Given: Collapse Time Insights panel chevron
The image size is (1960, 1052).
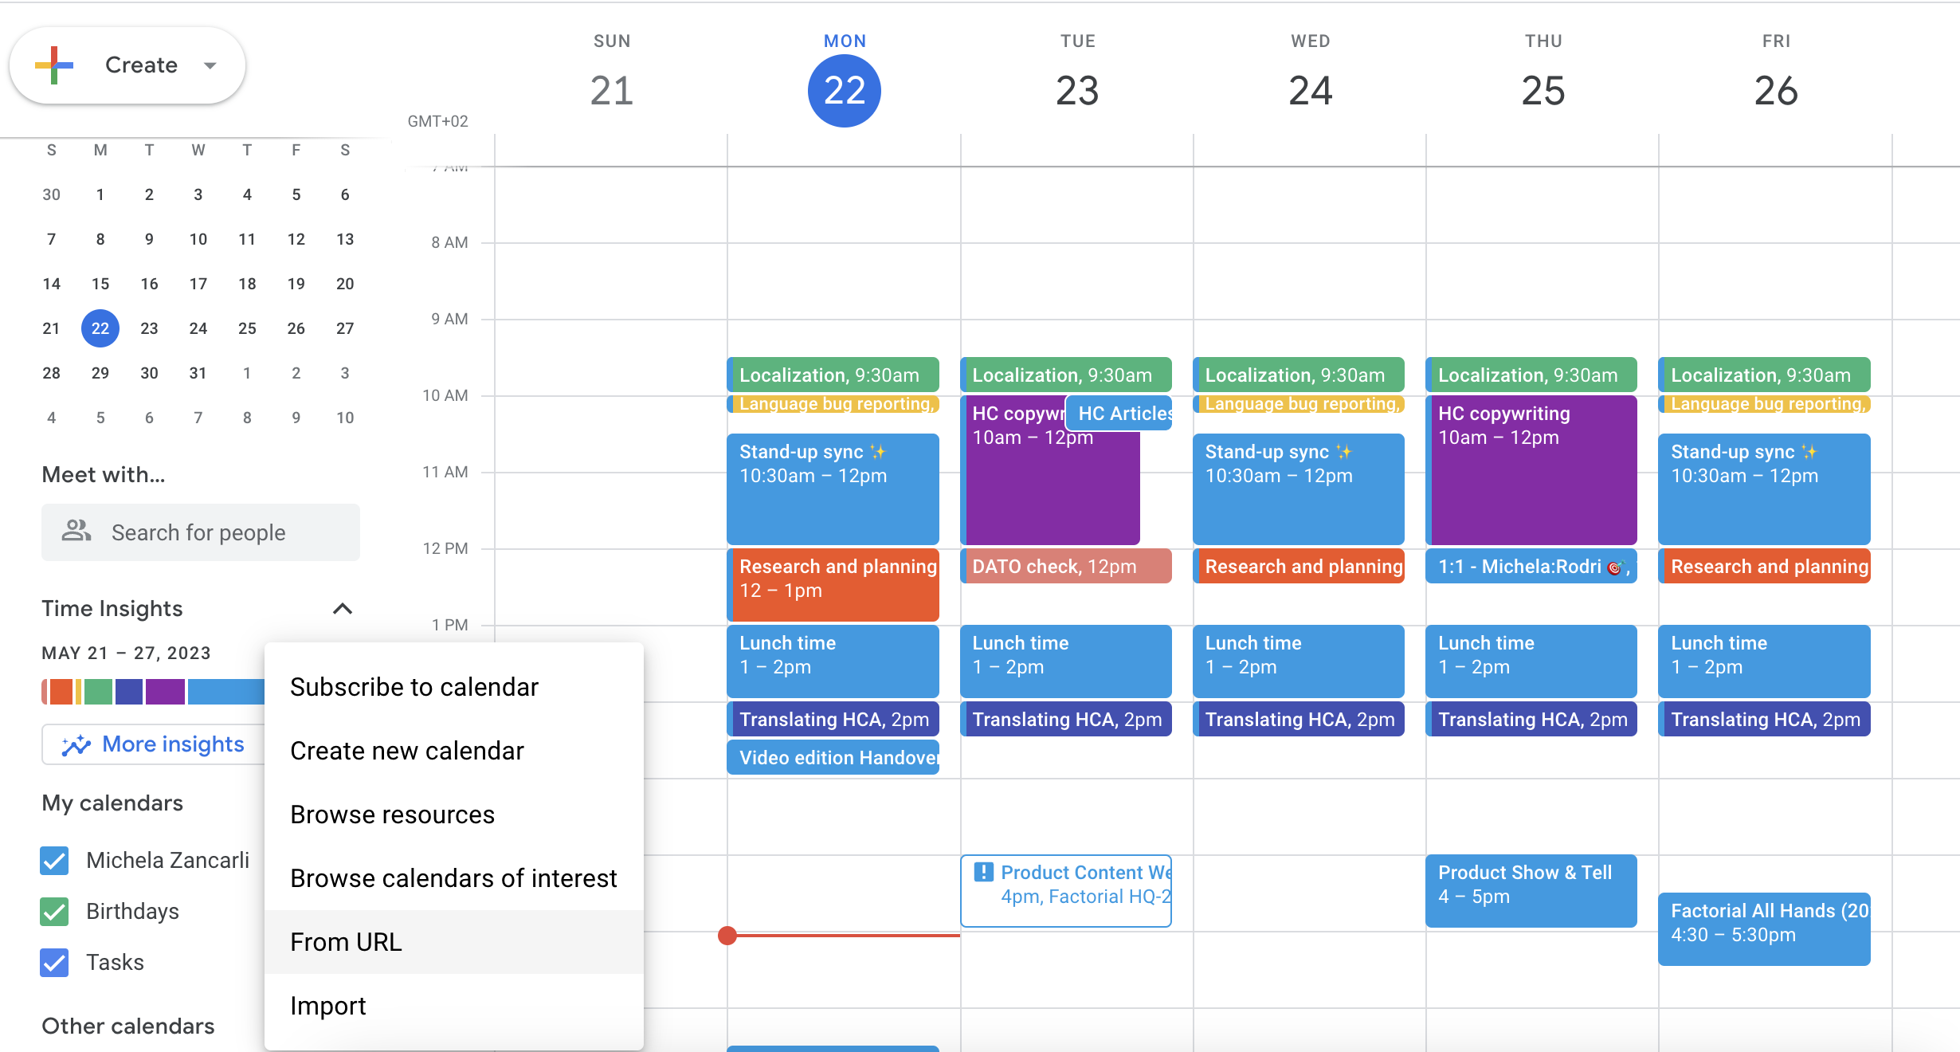Looking at the screenshot, I should 343,608.
